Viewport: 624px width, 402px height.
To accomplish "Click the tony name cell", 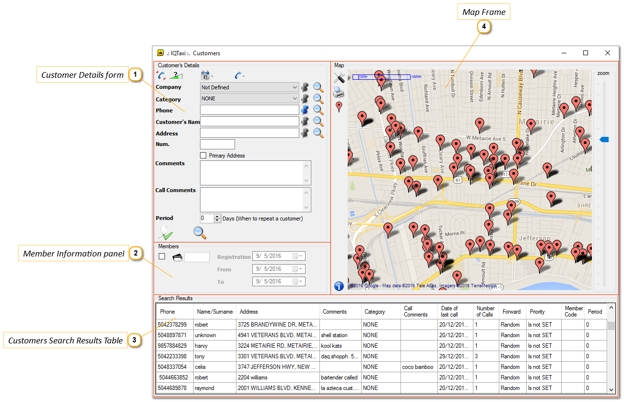I will [x=215, y=356].
